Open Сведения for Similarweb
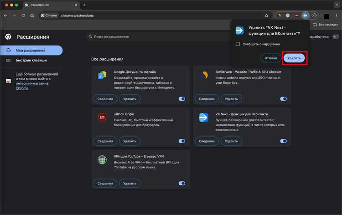The height and width of the screenshot is (215, 342). 207,99
